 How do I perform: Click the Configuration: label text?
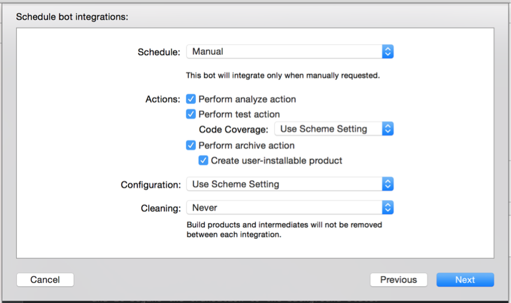click(x=151, y=185)
